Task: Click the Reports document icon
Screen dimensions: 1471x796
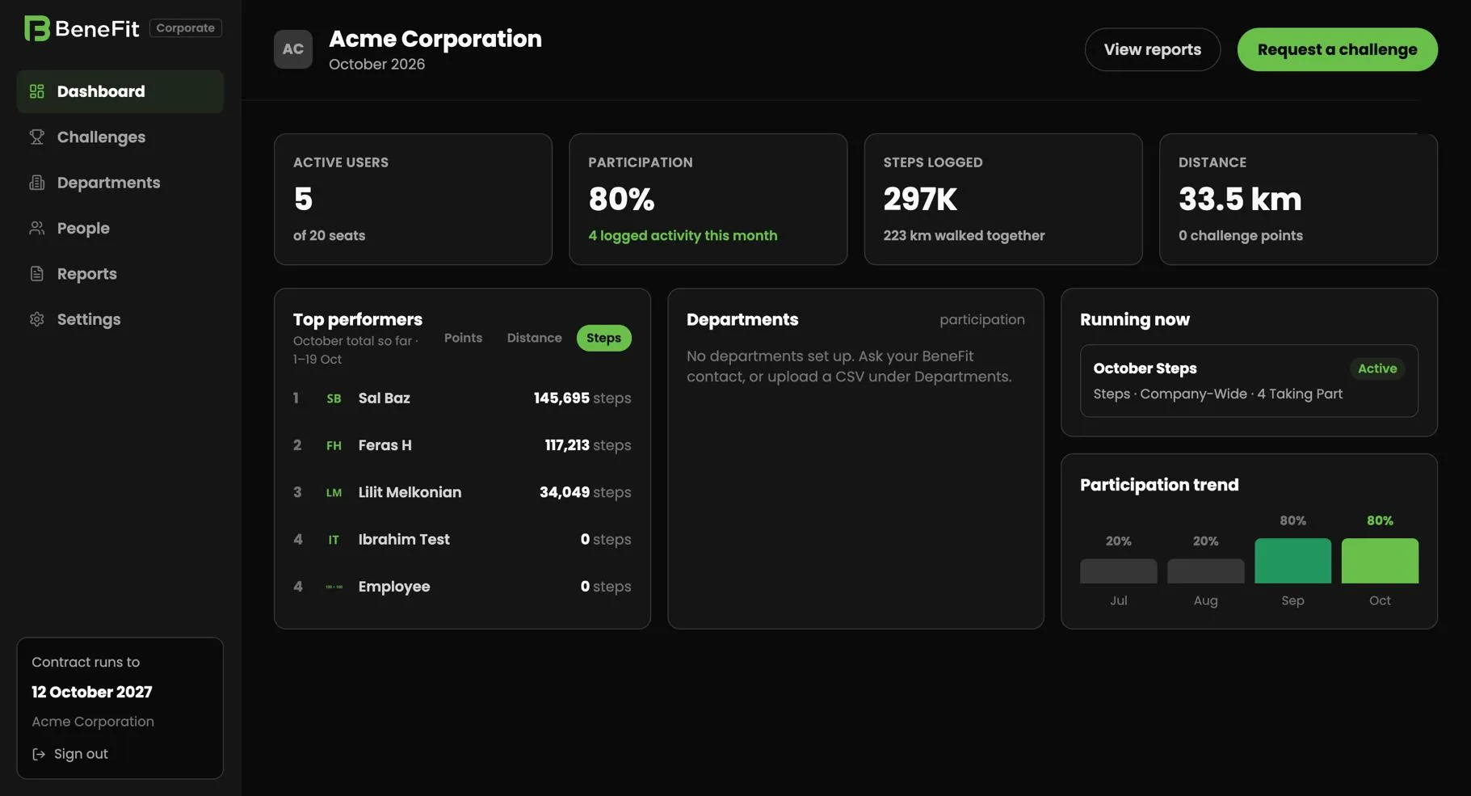Action: point(37,273)
